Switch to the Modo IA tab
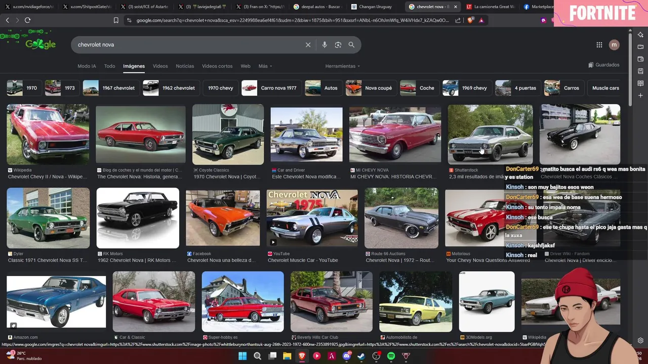 click(87, 66)
